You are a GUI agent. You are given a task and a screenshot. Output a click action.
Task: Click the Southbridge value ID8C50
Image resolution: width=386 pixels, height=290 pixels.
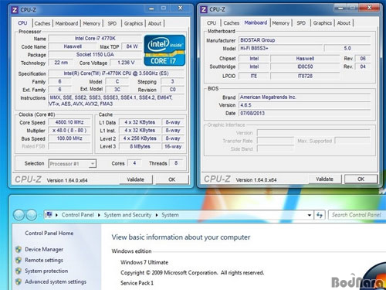305,67
